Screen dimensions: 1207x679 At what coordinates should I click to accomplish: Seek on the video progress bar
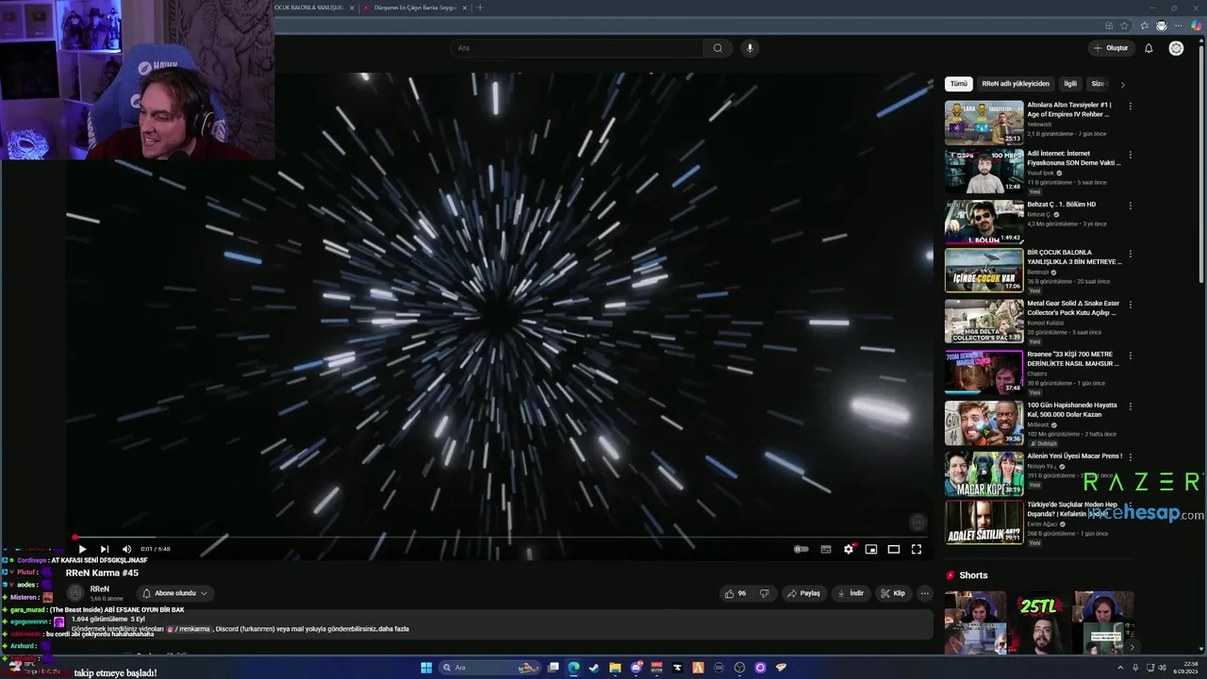tap(500, 538)
